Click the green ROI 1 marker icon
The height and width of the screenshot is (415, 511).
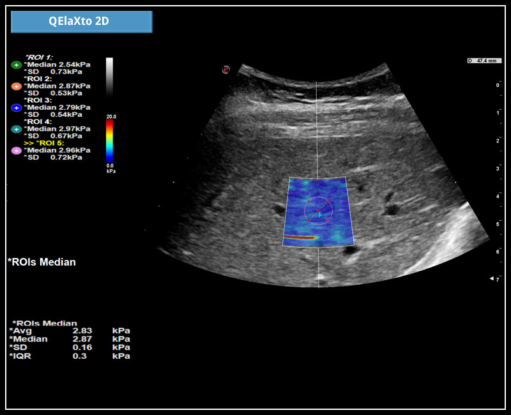tap(17, 65)
